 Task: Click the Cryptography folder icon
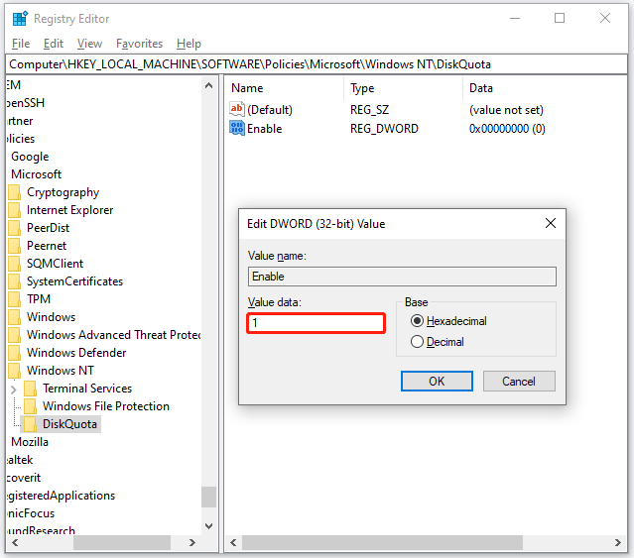tap(14, 192)
